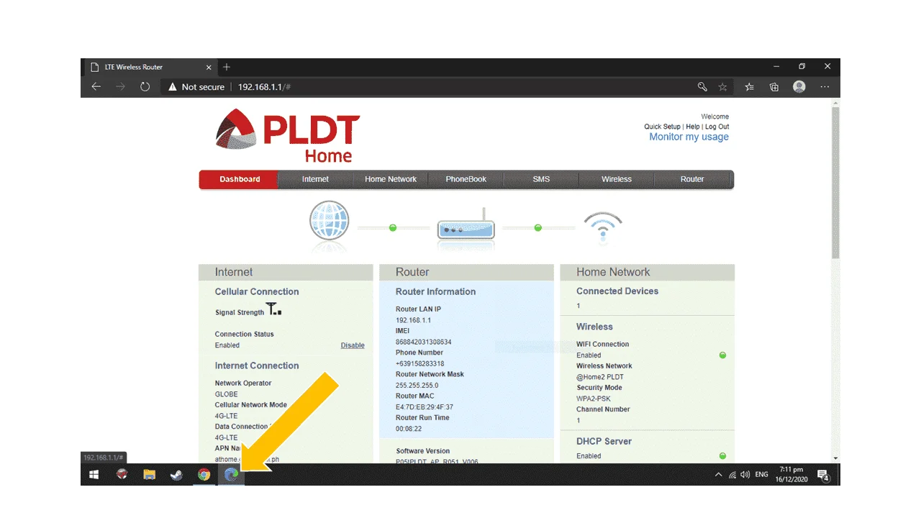Open the Wireless settings tab
The height and width of the screenshot is (518, 921).
(x=617, y=179)
